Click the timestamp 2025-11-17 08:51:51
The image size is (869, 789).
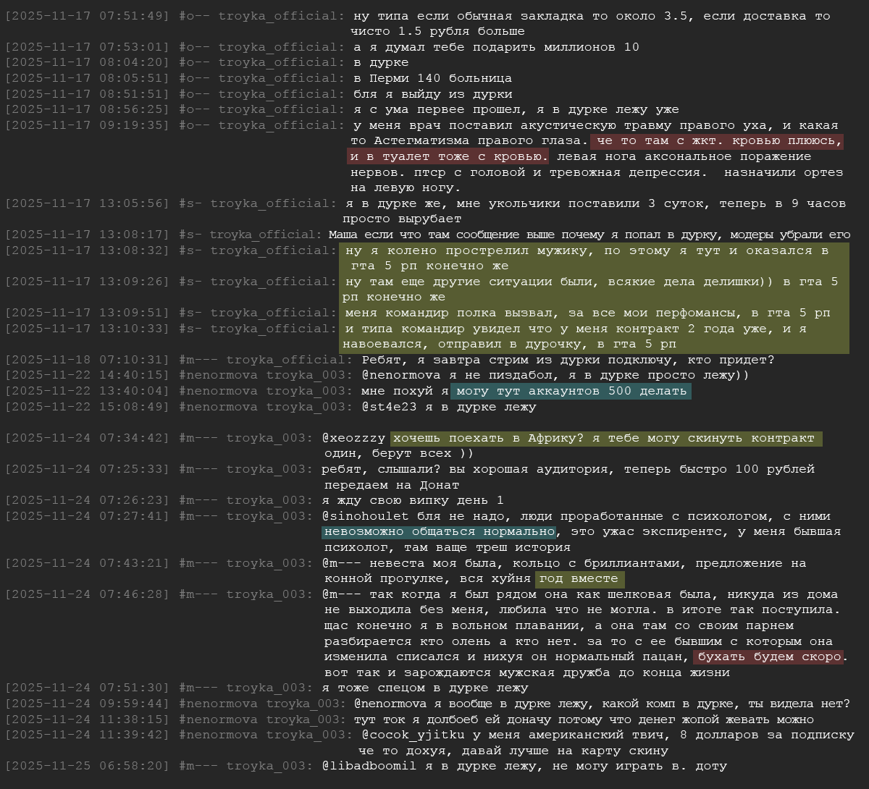pyautogui.click(x=88, y=94)
